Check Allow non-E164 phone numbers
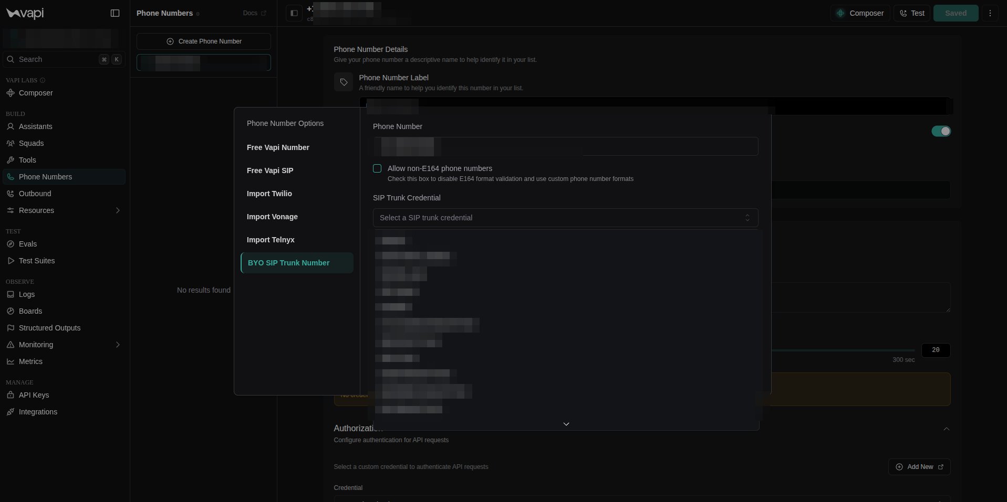The image size is (1007, 502). pos(377,168)
